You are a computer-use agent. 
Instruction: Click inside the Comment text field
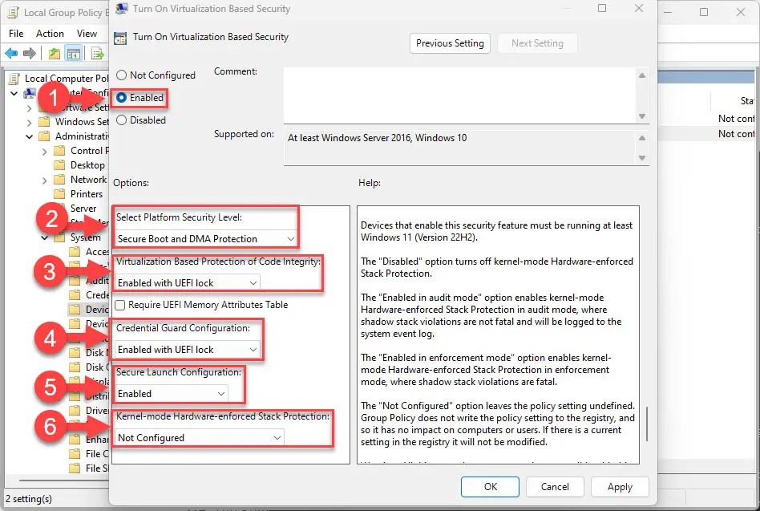(x=457, y=92)
